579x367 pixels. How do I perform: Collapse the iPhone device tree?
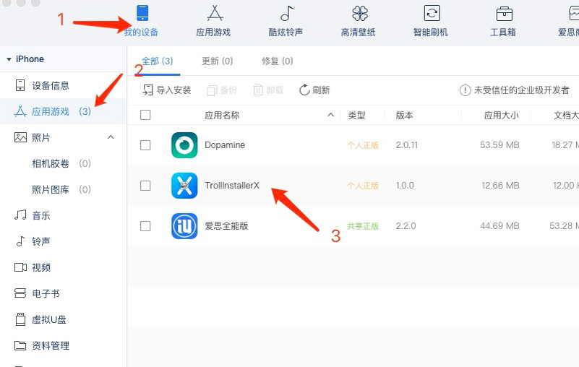pyautogui.click(x=9, y=59)
